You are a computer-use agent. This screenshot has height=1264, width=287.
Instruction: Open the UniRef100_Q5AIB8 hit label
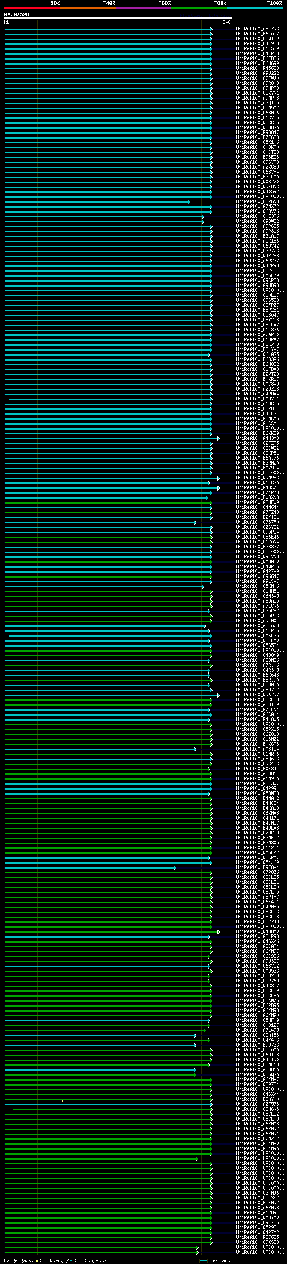point(257,1035)
